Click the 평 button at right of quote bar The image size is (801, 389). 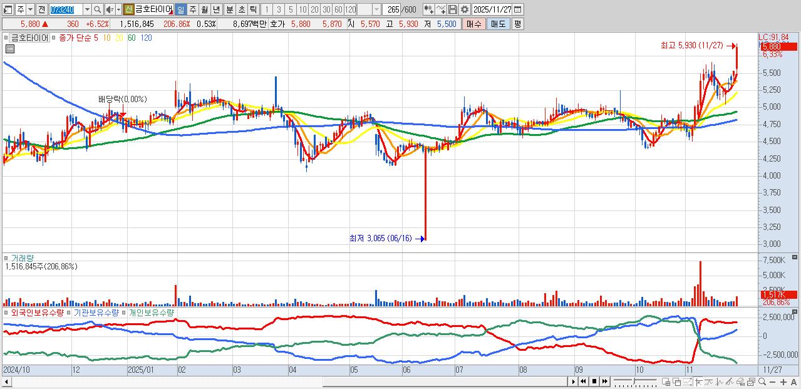[x=517, y=24]
